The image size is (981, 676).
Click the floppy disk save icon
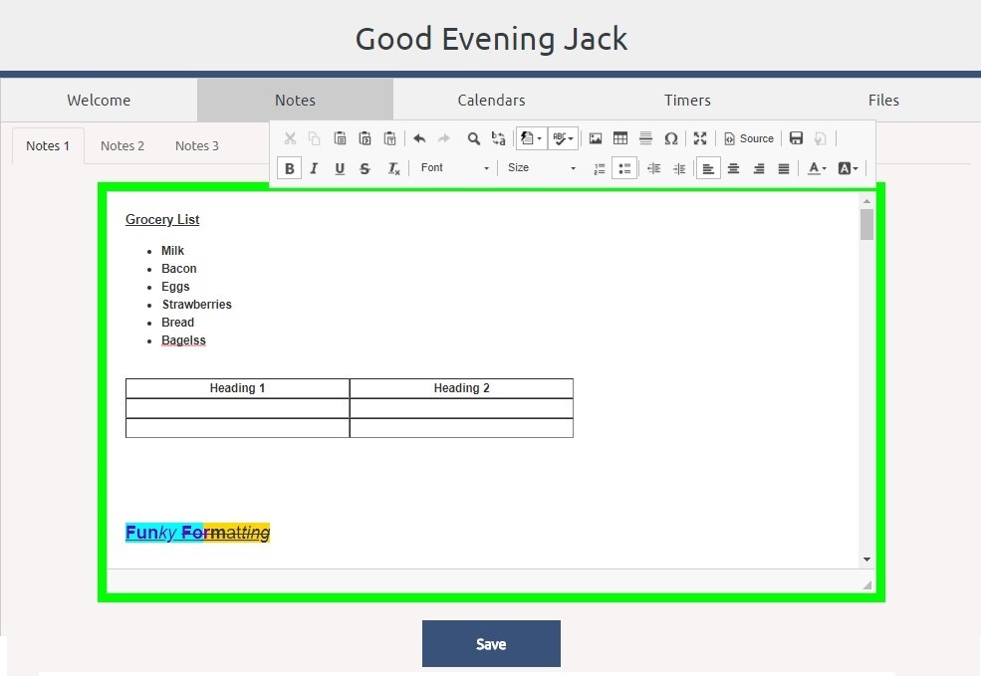coord(796,139)
